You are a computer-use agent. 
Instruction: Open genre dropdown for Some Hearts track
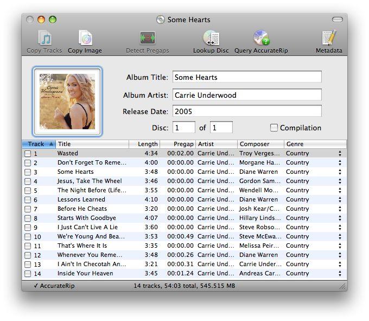[340, 172]
